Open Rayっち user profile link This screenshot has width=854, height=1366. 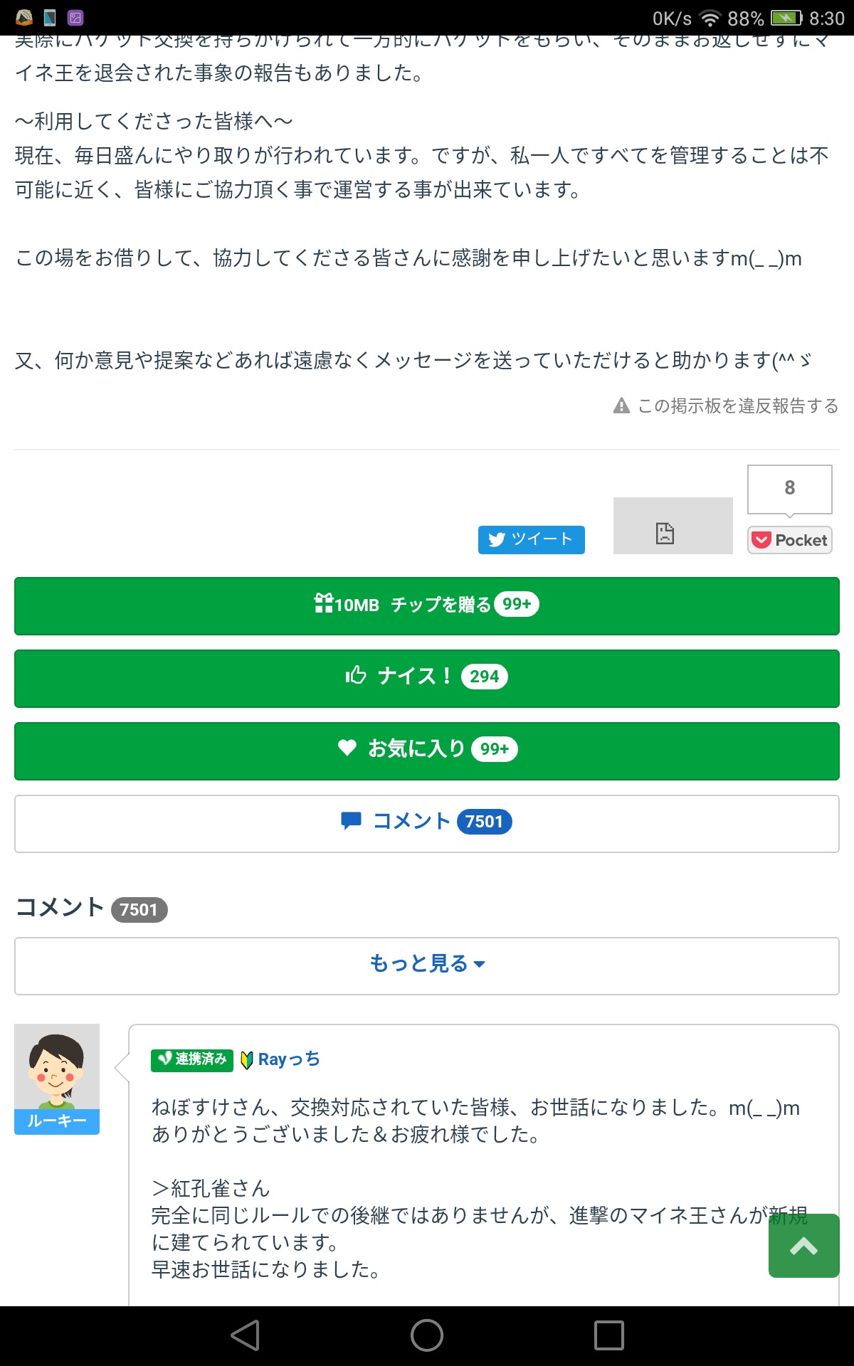pos(288,1059)
